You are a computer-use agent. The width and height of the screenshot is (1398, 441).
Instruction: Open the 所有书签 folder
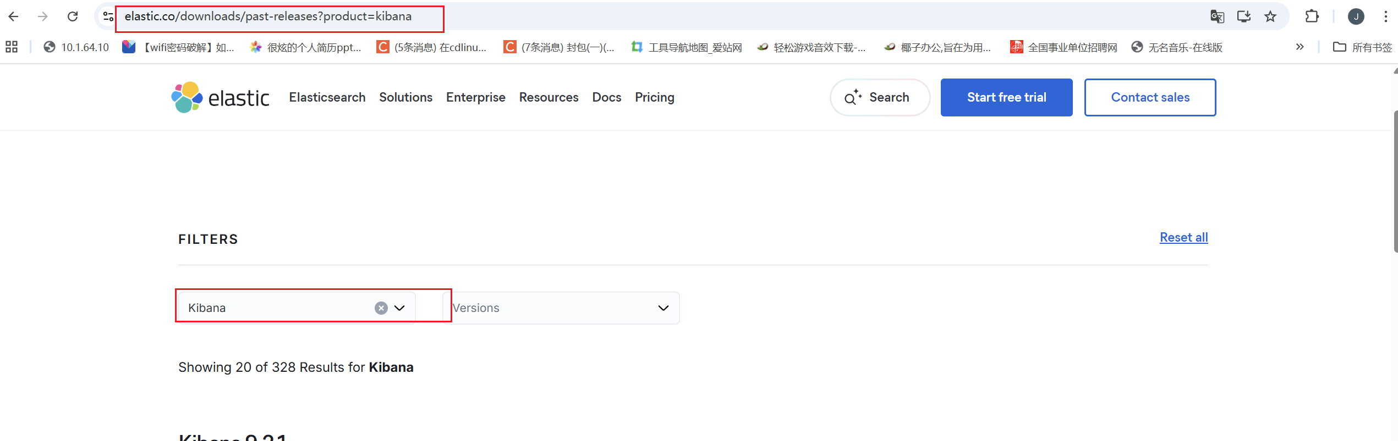(x=1362, y=47)
